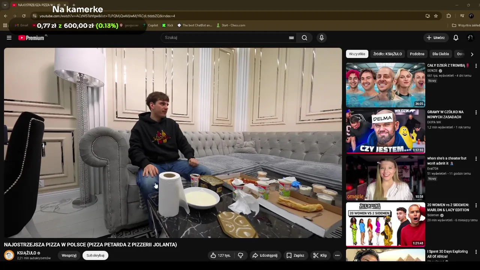Click the YouTube URL address bar

[x=107, y=16]
